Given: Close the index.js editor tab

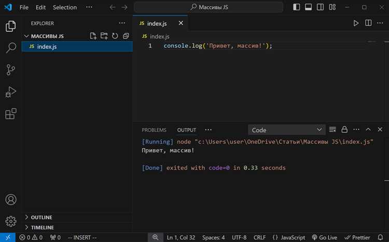Looking at the screenshot, I should [181, 23].
